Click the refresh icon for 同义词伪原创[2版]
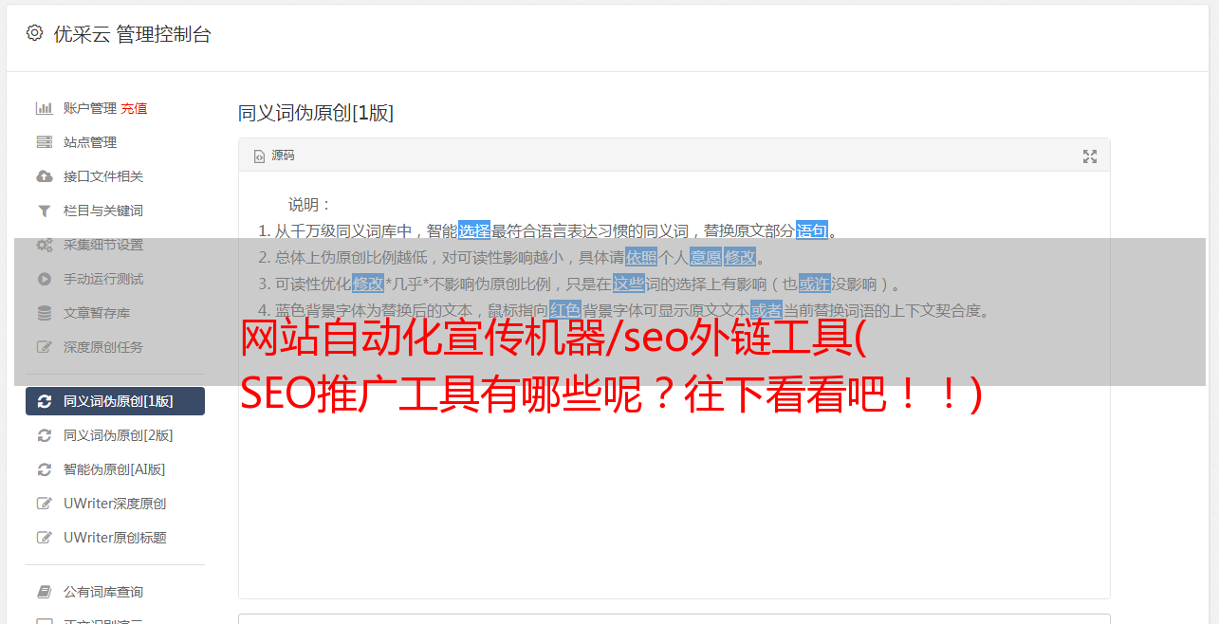Viewport: 1219px width, 624px height. (44, 435)
